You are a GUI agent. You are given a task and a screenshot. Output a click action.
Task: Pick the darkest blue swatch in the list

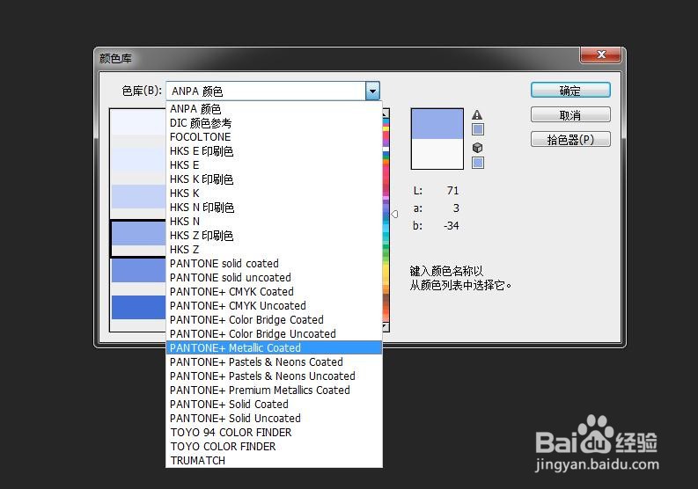coord(138,308)
